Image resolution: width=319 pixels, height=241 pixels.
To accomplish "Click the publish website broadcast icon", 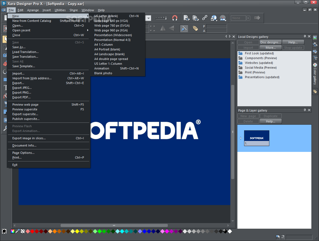I will (223, 18).
